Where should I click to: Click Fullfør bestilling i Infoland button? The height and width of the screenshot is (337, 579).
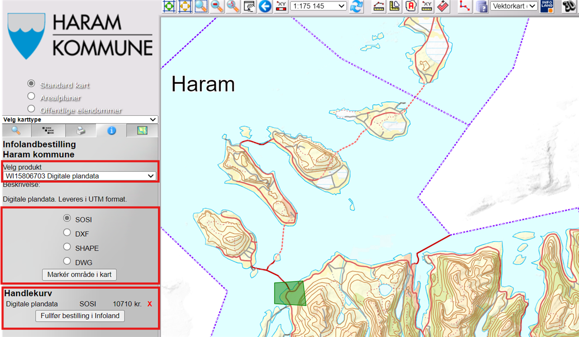click(x=80, y=316)
